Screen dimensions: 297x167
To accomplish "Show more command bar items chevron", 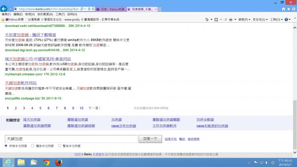I will pyautogui.click(x=295, y=18).
